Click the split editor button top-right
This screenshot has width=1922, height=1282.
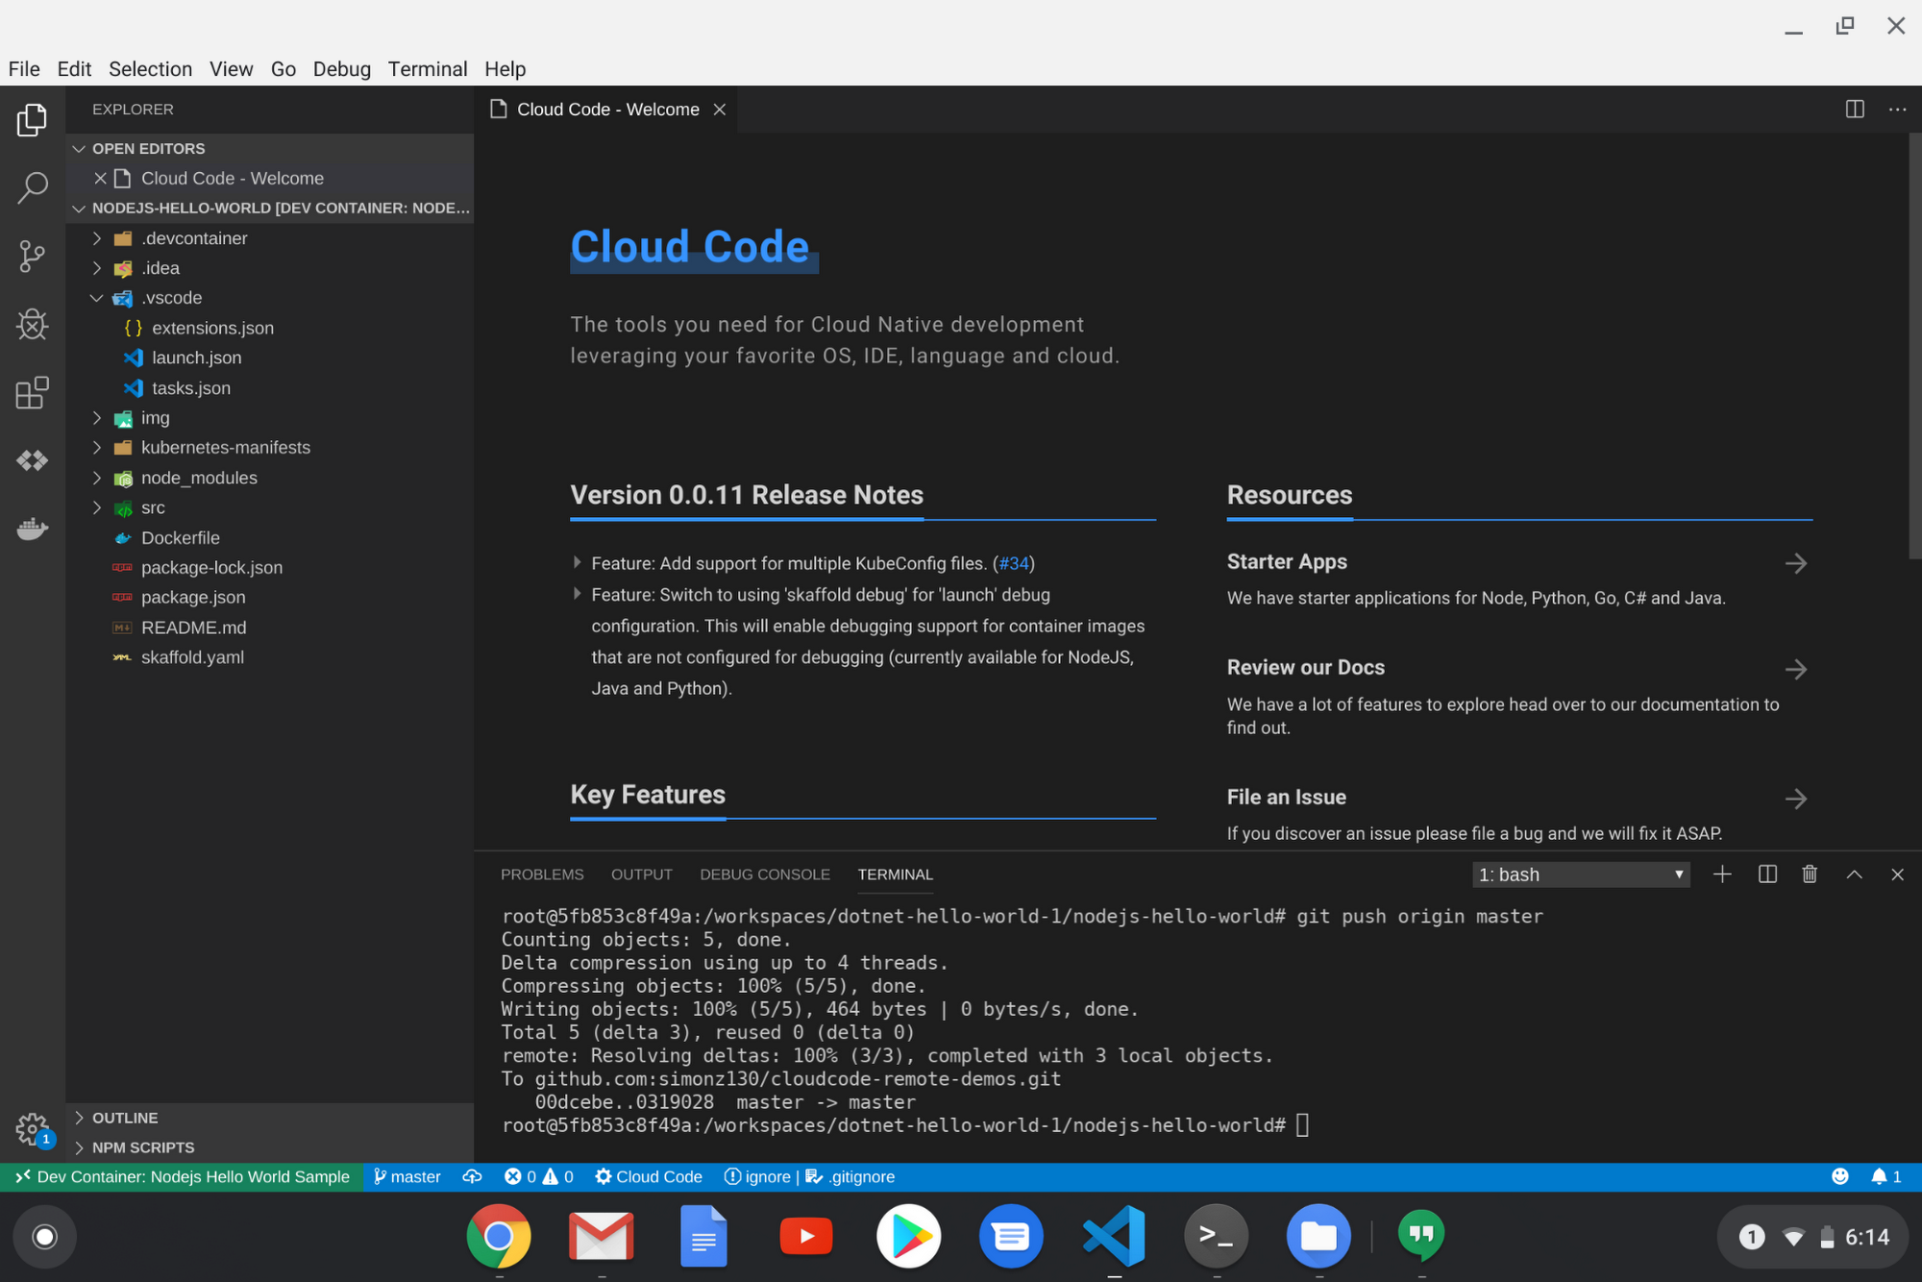coord(1855,109)
